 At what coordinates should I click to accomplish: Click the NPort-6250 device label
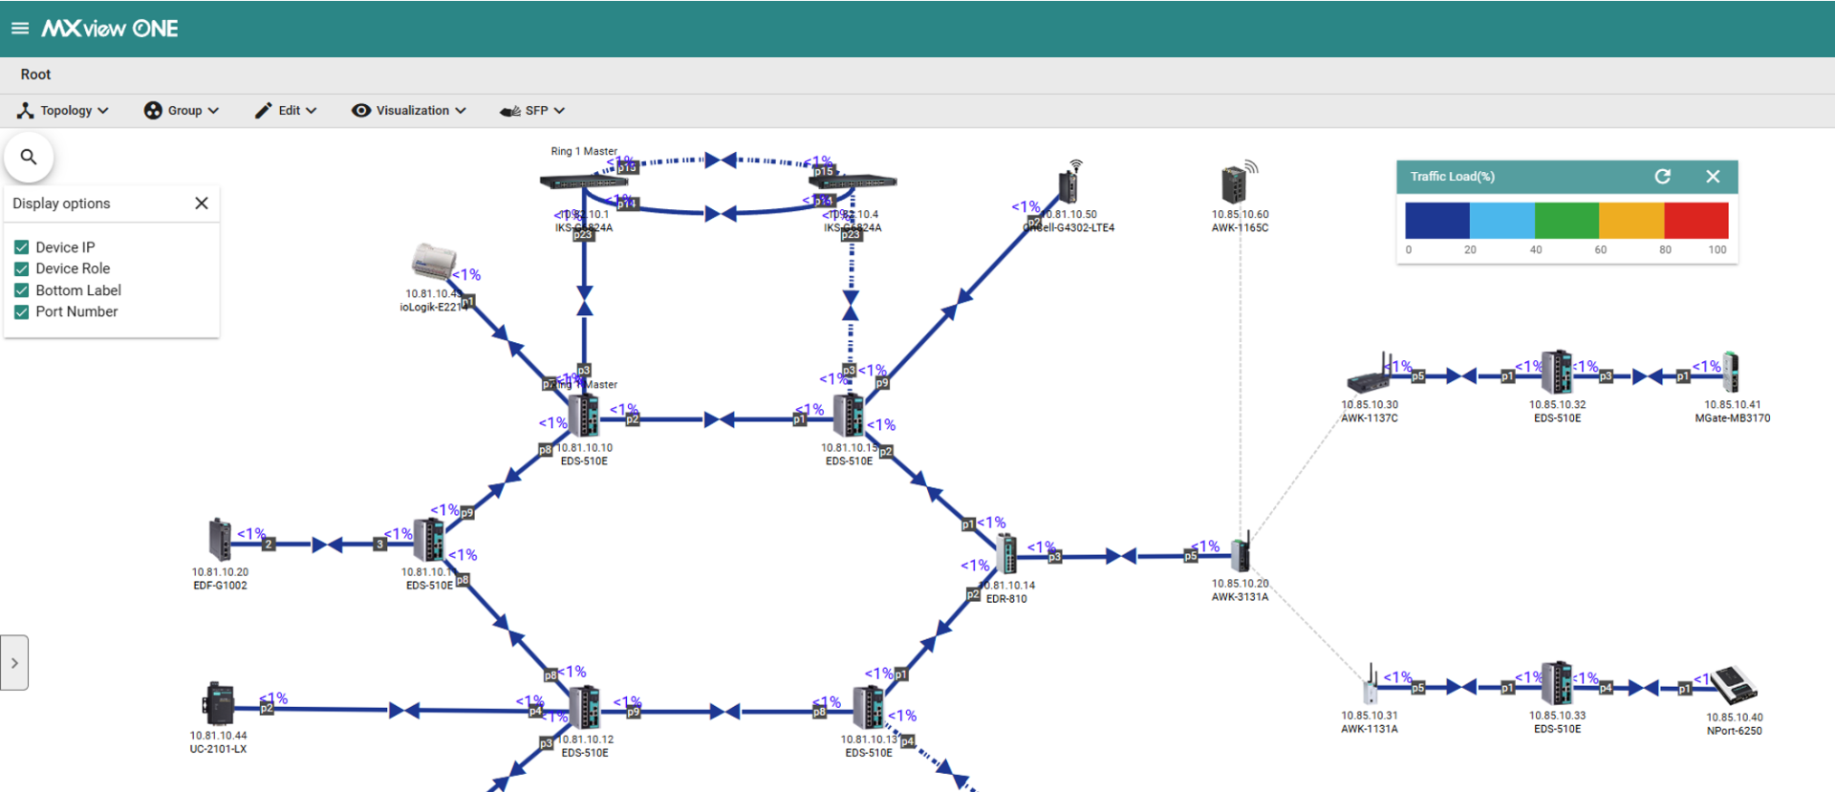(1735, 731)
